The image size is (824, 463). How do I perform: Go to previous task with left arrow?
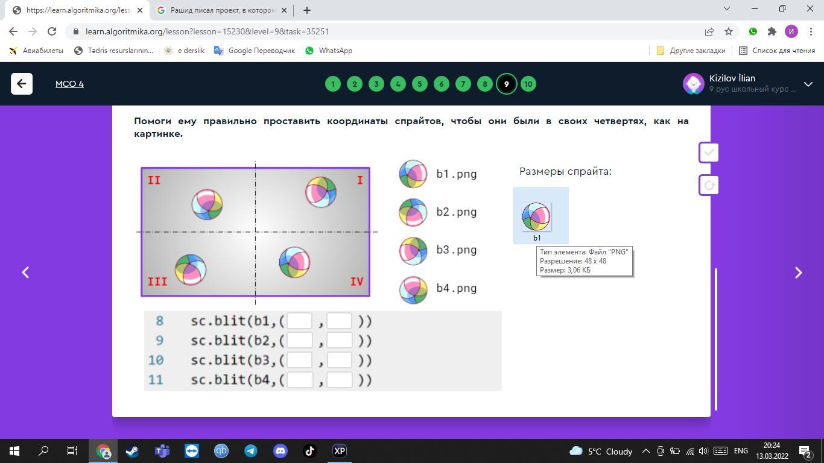point(25,272)
